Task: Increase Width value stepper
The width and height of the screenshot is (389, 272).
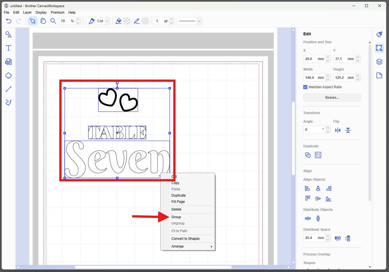Action: [x=328, y=76]
